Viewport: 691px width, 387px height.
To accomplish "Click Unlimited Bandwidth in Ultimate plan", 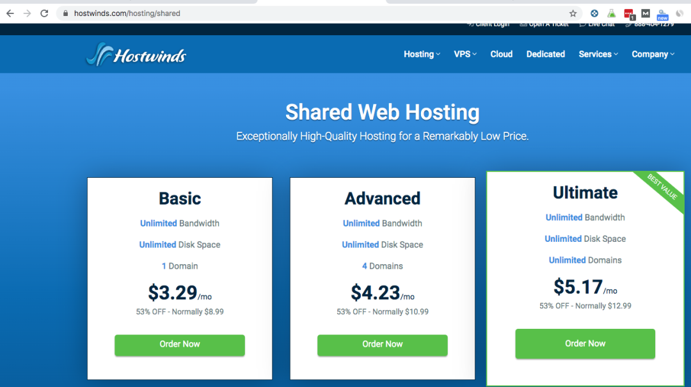I will [x=585, y=217].
